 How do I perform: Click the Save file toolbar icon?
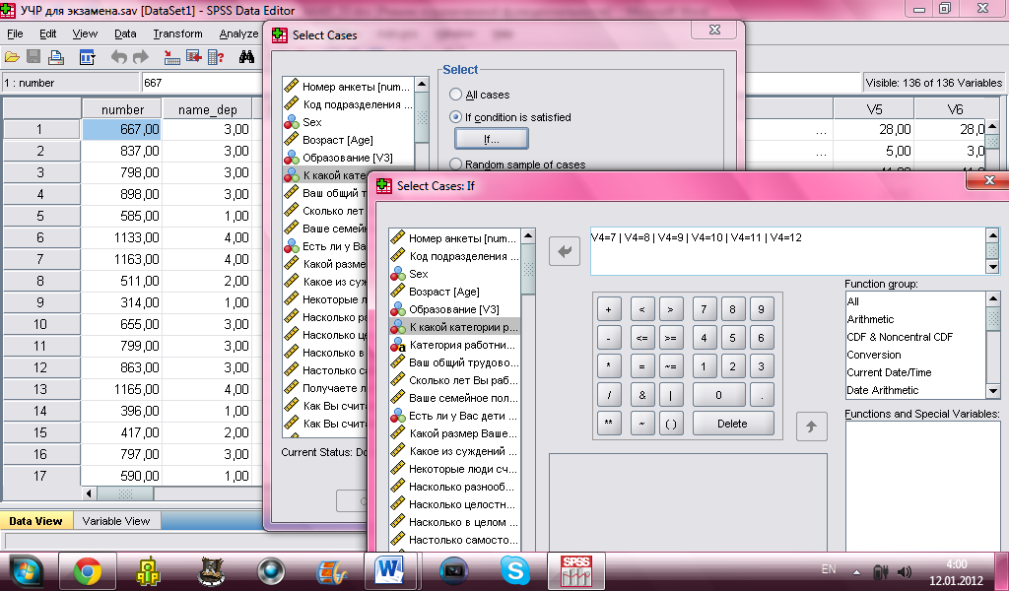point(34,58)
